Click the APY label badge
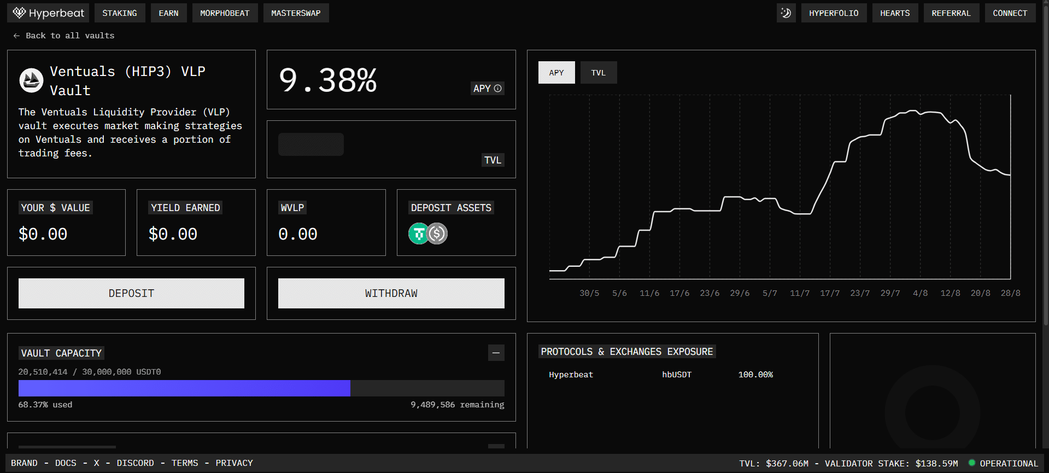 488,89
